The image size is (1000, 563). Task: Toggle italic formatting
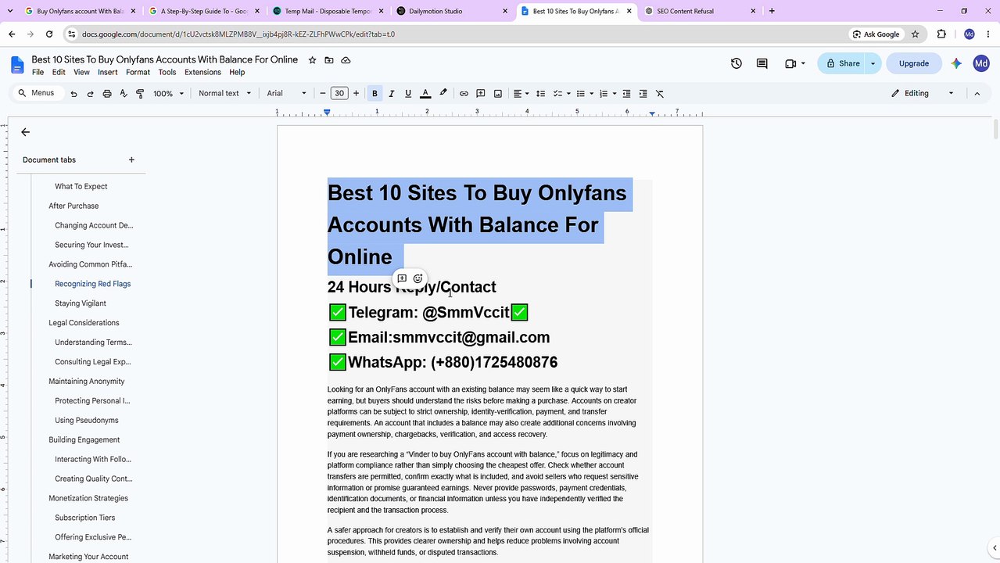pos(392,94)
